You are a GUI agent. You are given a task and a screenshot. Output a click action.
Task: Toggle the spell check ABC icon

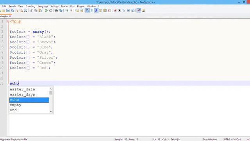tap(139, 11)
